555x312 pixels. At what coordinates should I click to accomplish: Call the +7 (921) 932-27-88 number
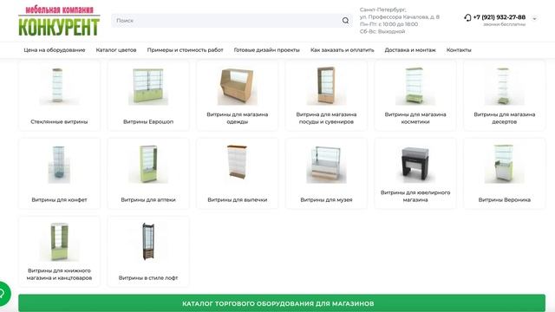pos(499,17)
